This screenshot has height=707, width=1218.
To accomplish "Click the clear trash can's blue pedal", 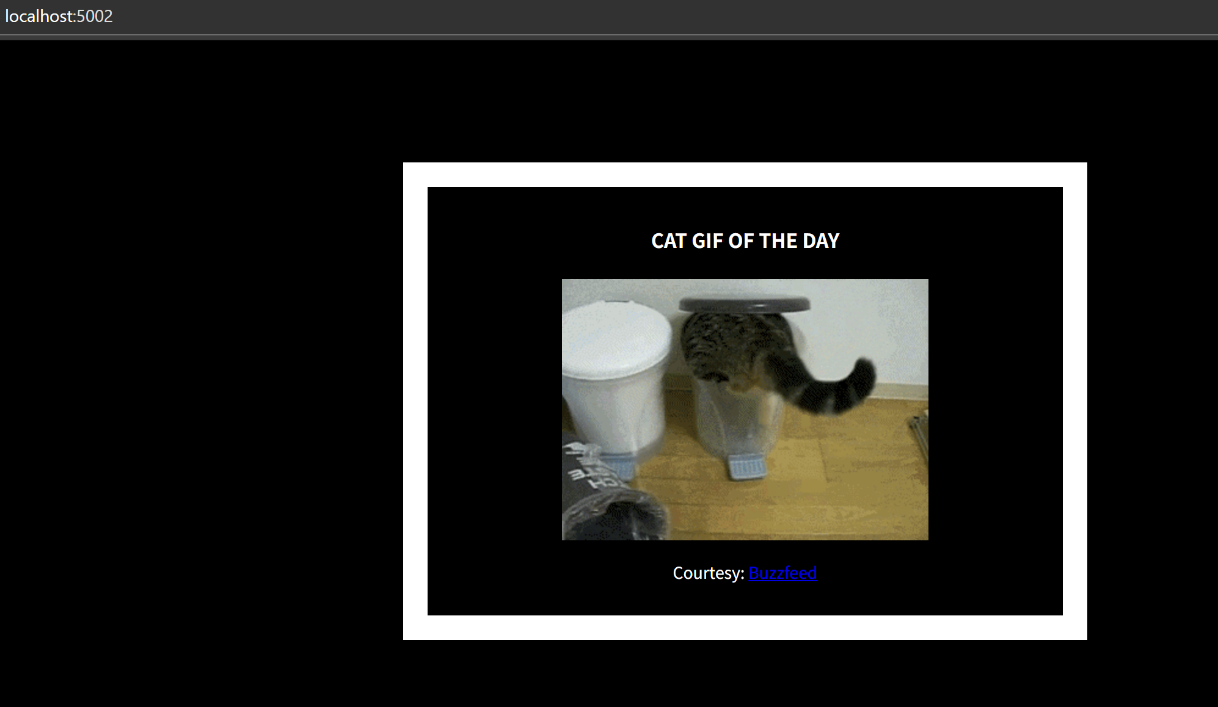I will 746,469.
